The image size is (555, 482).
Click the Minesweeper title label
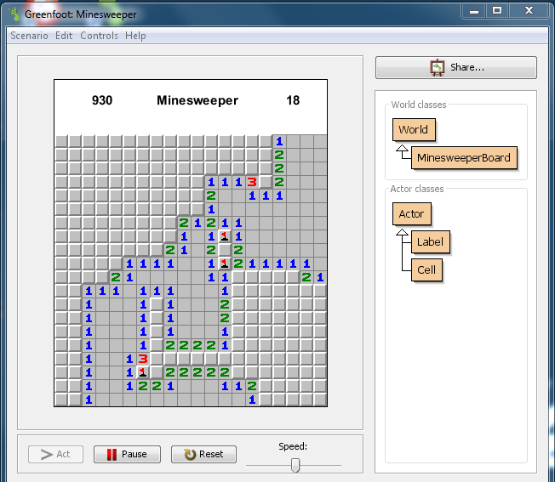(197, 100)
